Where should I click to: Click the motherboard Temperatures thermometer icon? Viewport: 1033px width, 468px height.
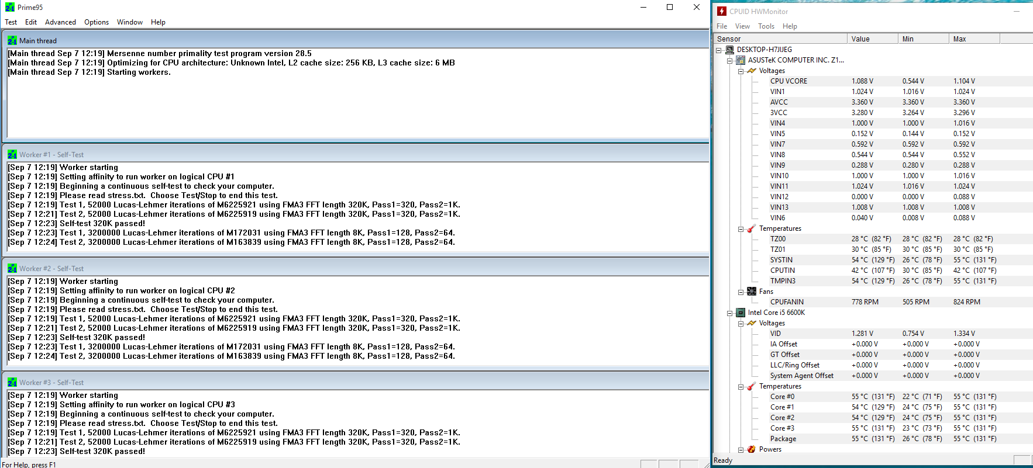point(752,228)
